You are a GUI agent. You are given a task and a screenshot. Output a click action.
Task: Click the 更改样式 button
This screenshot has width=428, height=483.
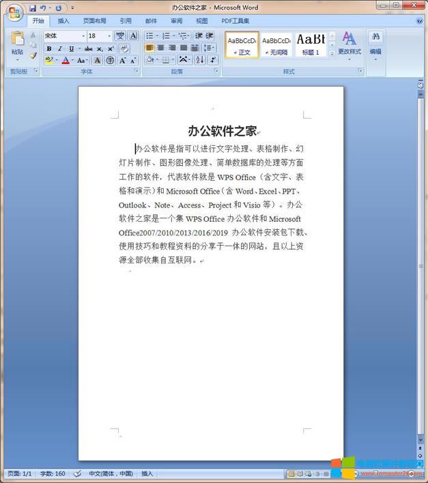pos(349,45)
